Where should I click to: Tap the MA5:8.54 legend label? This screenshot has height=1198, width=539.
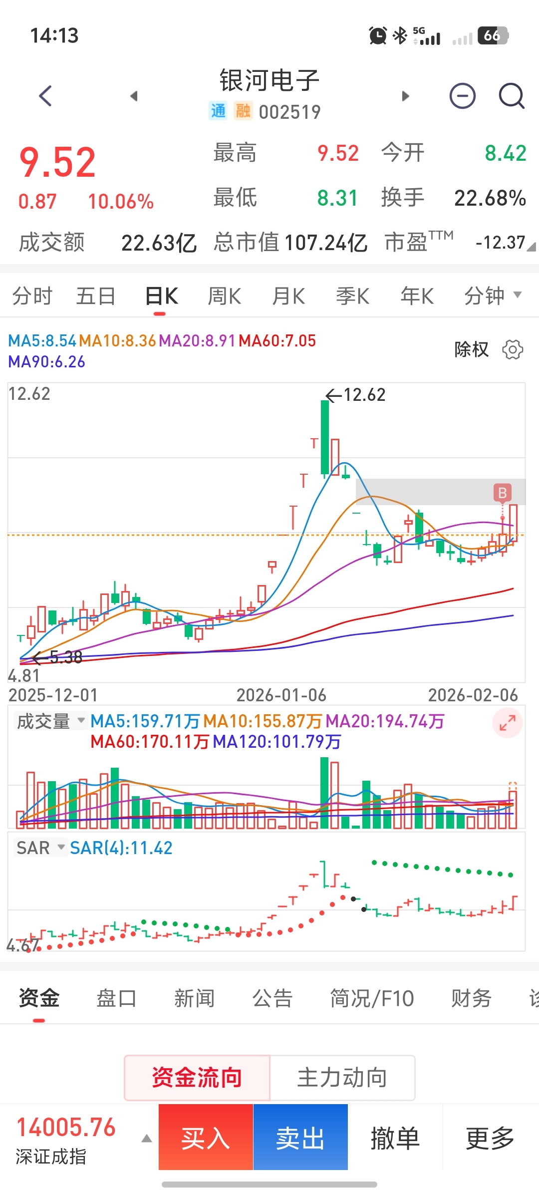click(42, 341)
